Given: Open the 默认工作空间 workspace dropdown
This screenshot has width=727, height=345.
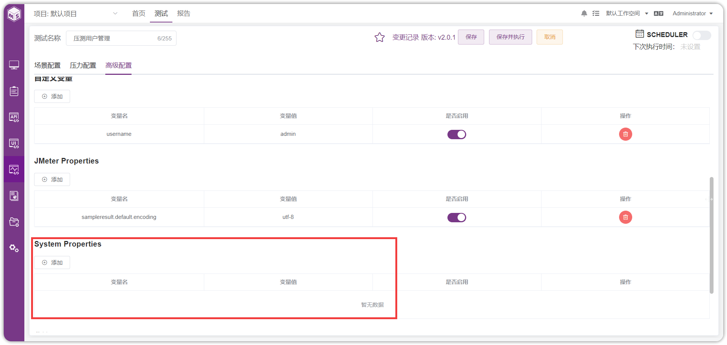Looking at the screenshot, I should 627,13.
